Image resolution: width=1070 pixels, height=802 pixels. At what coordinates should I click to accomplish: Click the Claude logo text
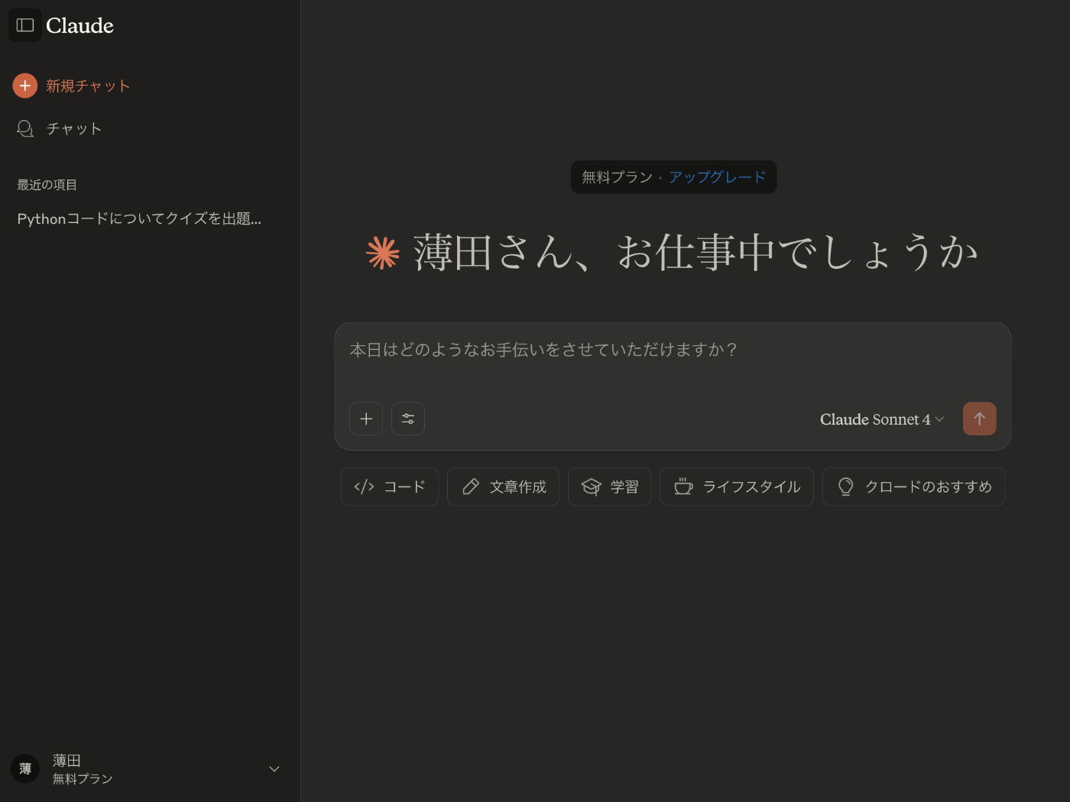[x=79, y=26]
